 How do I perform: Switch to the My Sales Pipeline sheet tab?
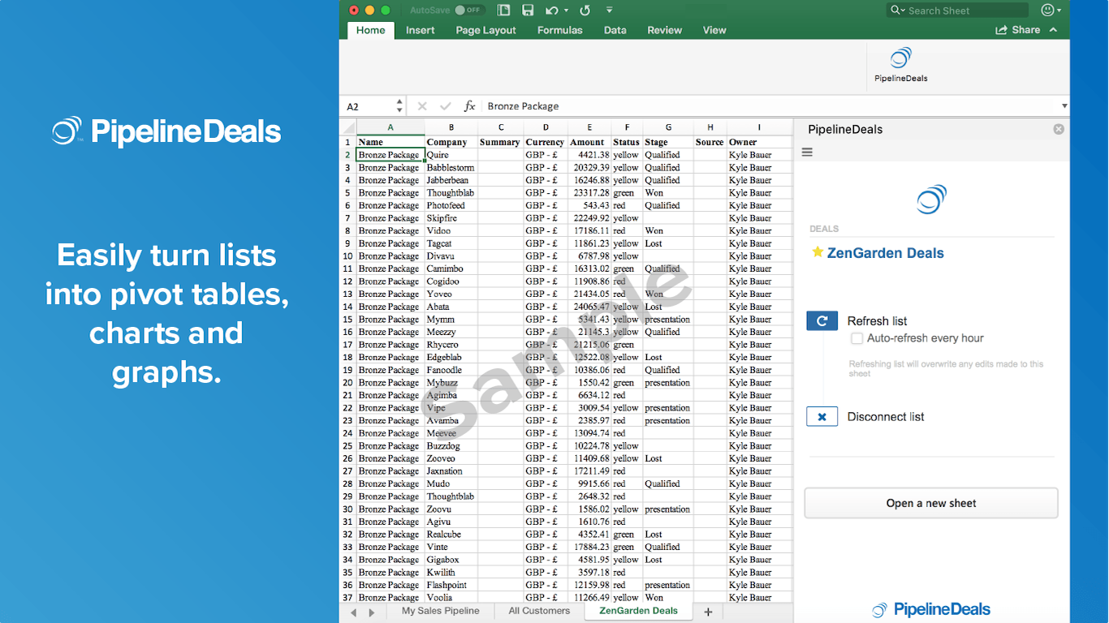coord(441,611)
